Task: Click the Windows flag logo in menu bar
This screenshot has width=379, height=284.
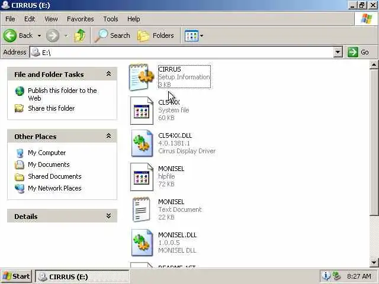Action: (x=367, y=18)
